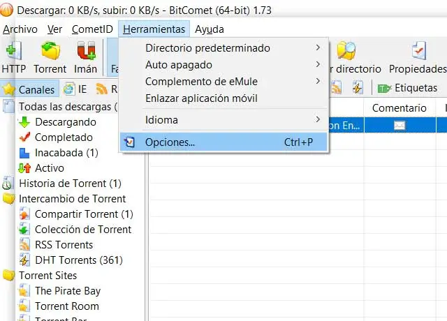Click the RSS Torrents feed icon
Image resolution: width=447 pixels, height=321 pixels.
click(24, 245)
